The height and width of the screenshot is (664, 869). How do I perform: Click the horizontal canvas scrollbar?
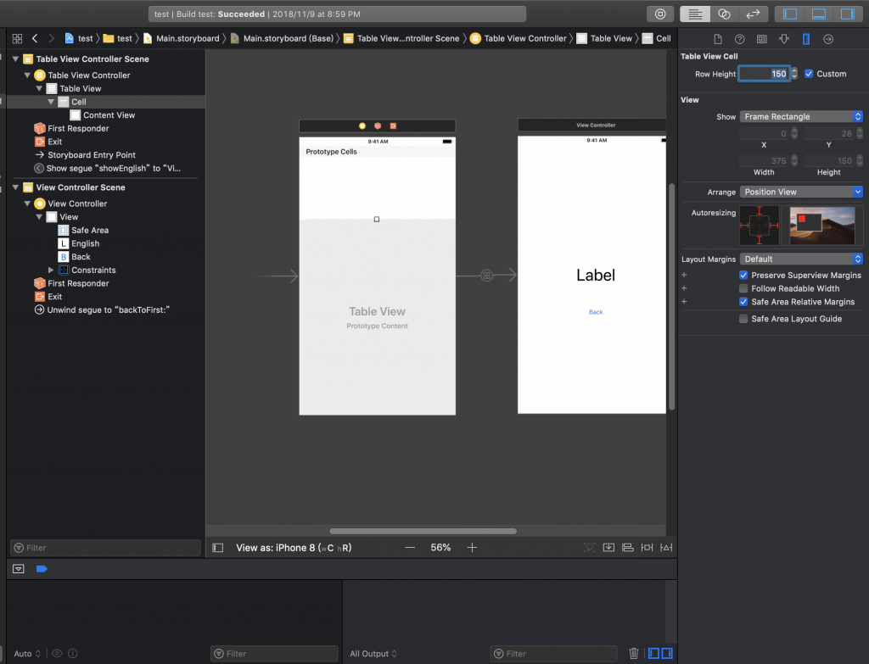[423, 531]
